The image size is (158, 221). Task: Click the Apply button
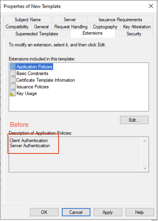tap(108, 212)
